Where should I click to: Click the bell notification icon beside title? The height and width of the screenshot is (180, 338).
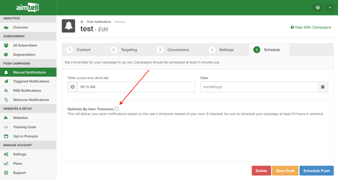coord(69,26)
